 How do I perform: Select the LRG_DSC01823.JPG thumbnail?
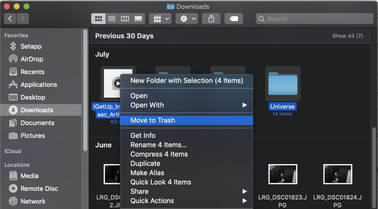pos(283,174)
